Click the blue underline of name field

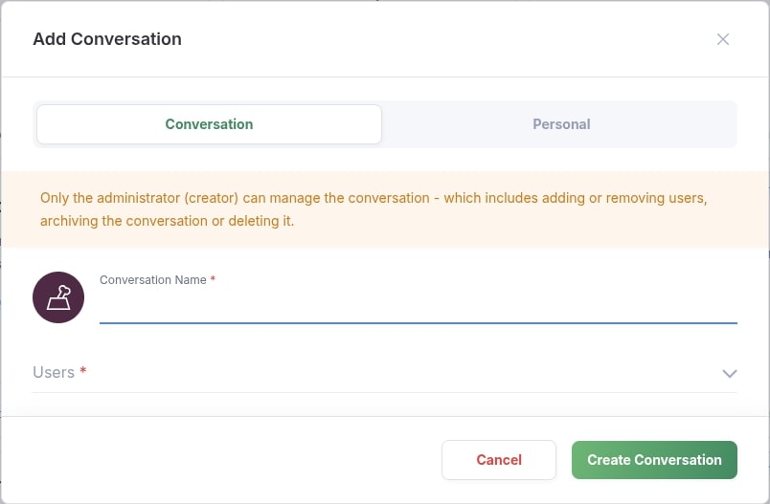coord(418,322)
